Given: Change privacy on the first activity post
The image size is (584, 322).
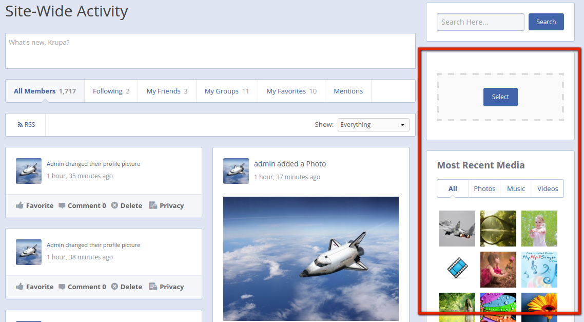Looking at the screenshot, I should point(166,205).
